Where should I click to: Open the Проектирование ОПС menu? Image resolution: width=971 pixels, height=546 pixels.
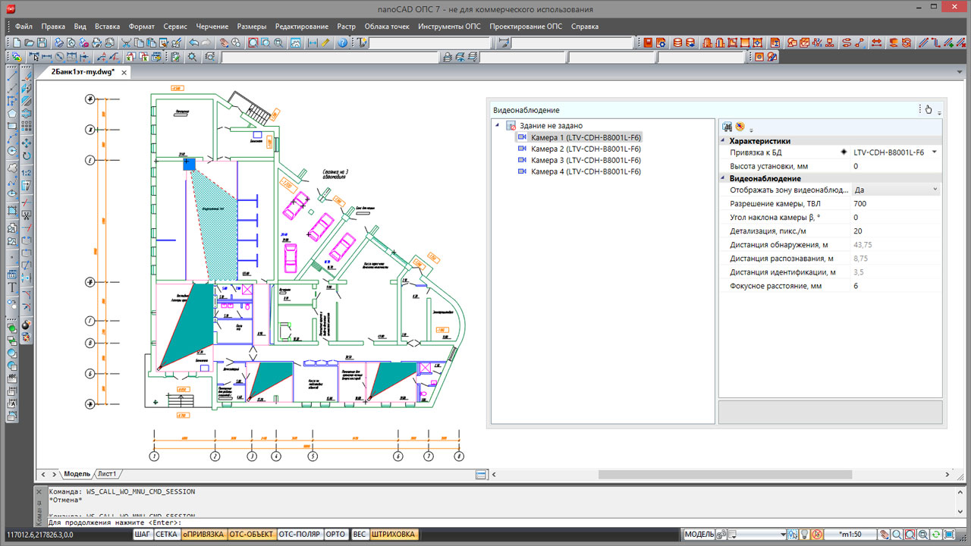click(526, 27)
